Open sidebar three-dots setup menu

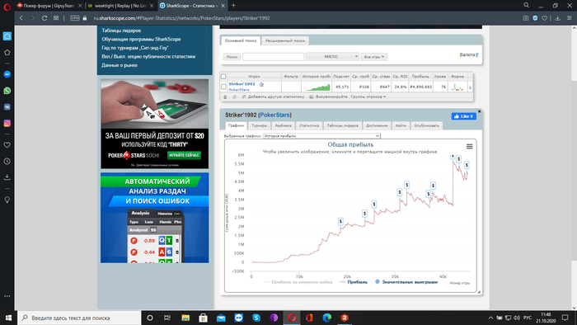pos(7,296)
